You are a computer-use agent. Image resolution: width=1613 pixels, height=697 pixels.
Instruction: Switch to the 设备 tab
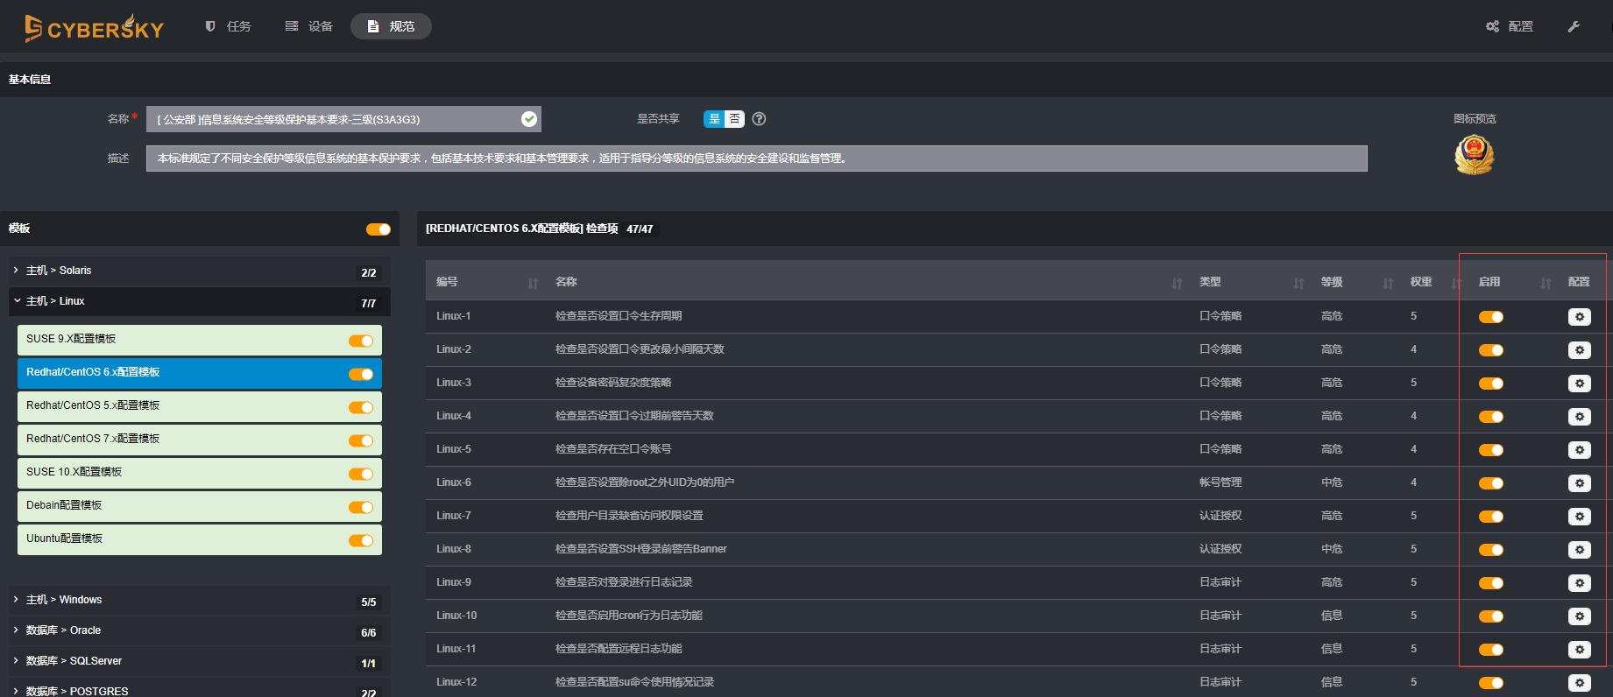[309, 26]
